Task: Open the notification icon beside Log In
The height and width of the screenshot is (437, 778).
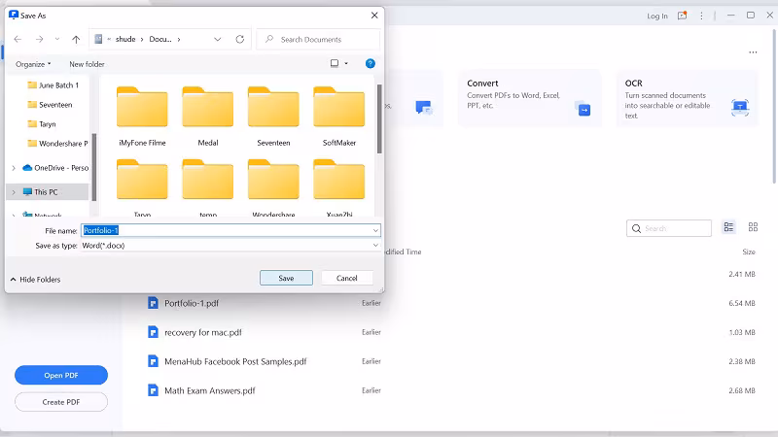Action: (x=683, y=16)
